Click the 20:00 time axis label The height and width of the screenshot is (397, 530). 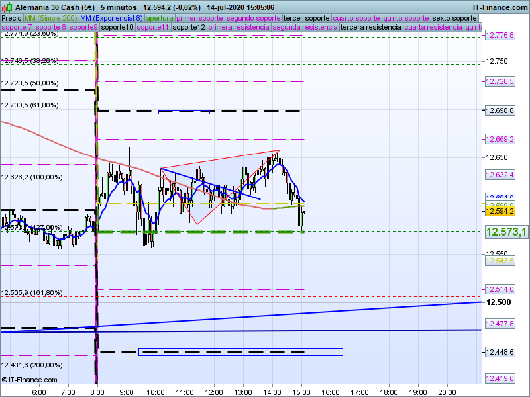click(x=447, y=392)
